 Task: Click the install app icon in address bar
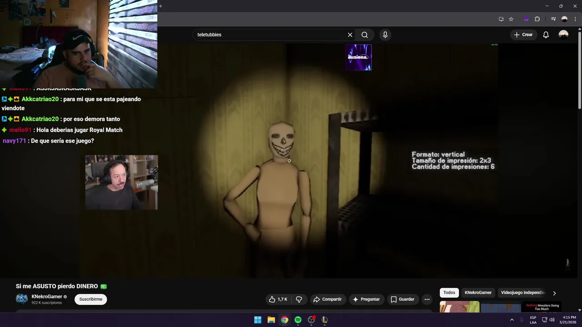coord(501,19)
